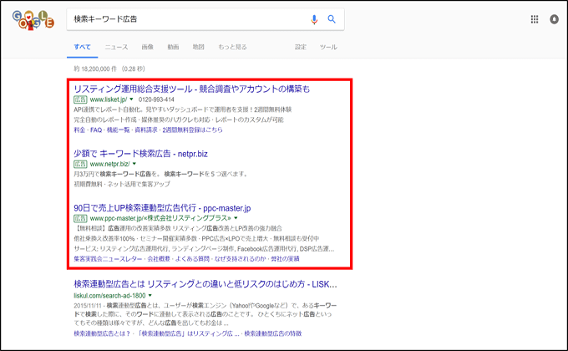The image size is (568, 351).
Task: Click the 広告 badge beside www.lisket.jp
Action: [80, 99]
